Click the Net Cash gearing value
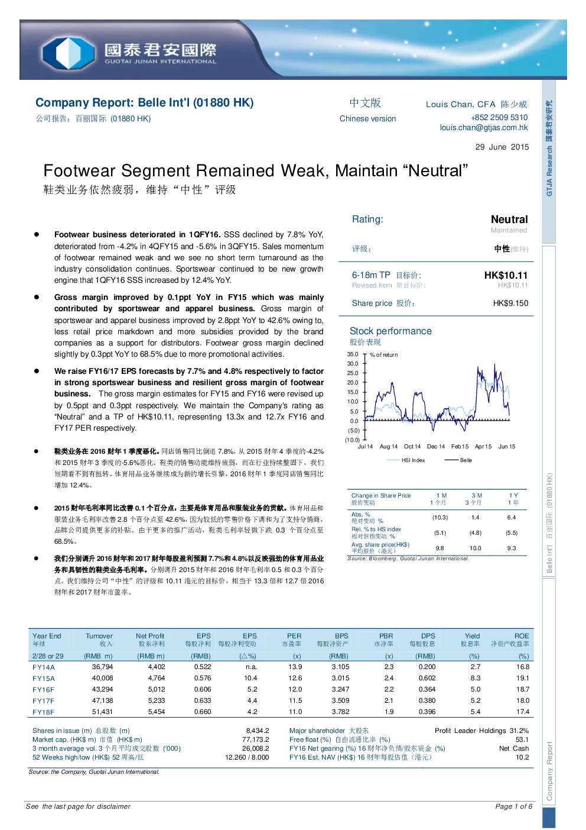Viewport: 586px width, 830px height. tap(514, 749)
